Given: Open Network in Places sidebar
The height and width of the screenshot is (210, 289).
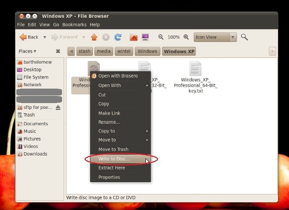Looking at the screenshot, I should [39, 85].
